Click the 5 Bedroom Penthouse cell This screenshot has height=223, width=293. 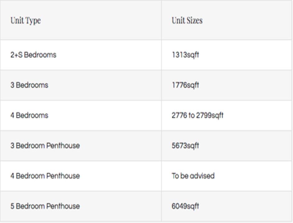click(x=45, y=206)
